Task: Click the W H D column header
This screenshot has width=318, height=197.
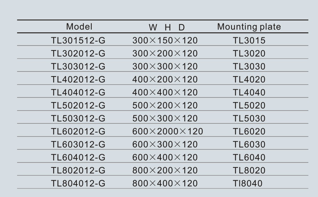Action: click(167, 27)
